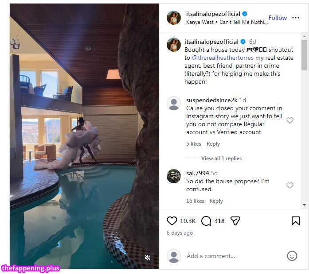View the 16 likes on sal.7994's comment
The height and width of the screenshot is (274, 309).
pyautogui.click(x=195, y=201)
